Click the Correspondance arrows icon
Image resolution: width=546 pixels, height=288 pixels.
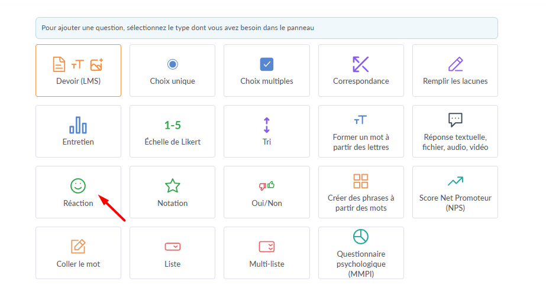click(361, 64)
